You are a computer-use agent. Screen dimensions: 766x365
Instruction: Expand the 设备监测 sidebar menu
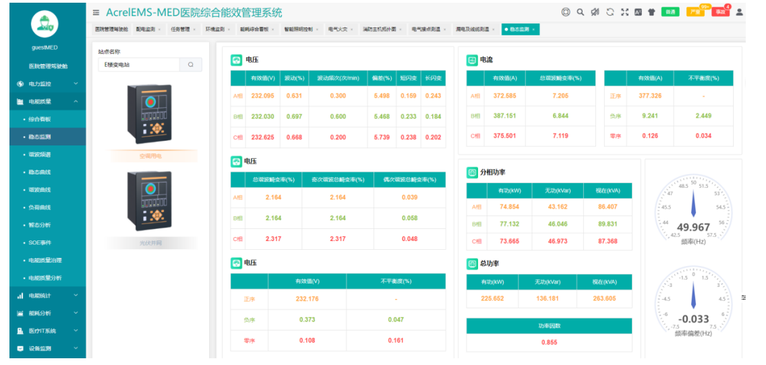(47, 348)
